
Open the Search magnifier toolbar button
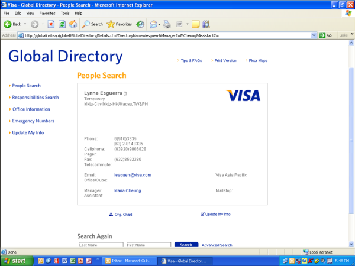pos(92,24)
